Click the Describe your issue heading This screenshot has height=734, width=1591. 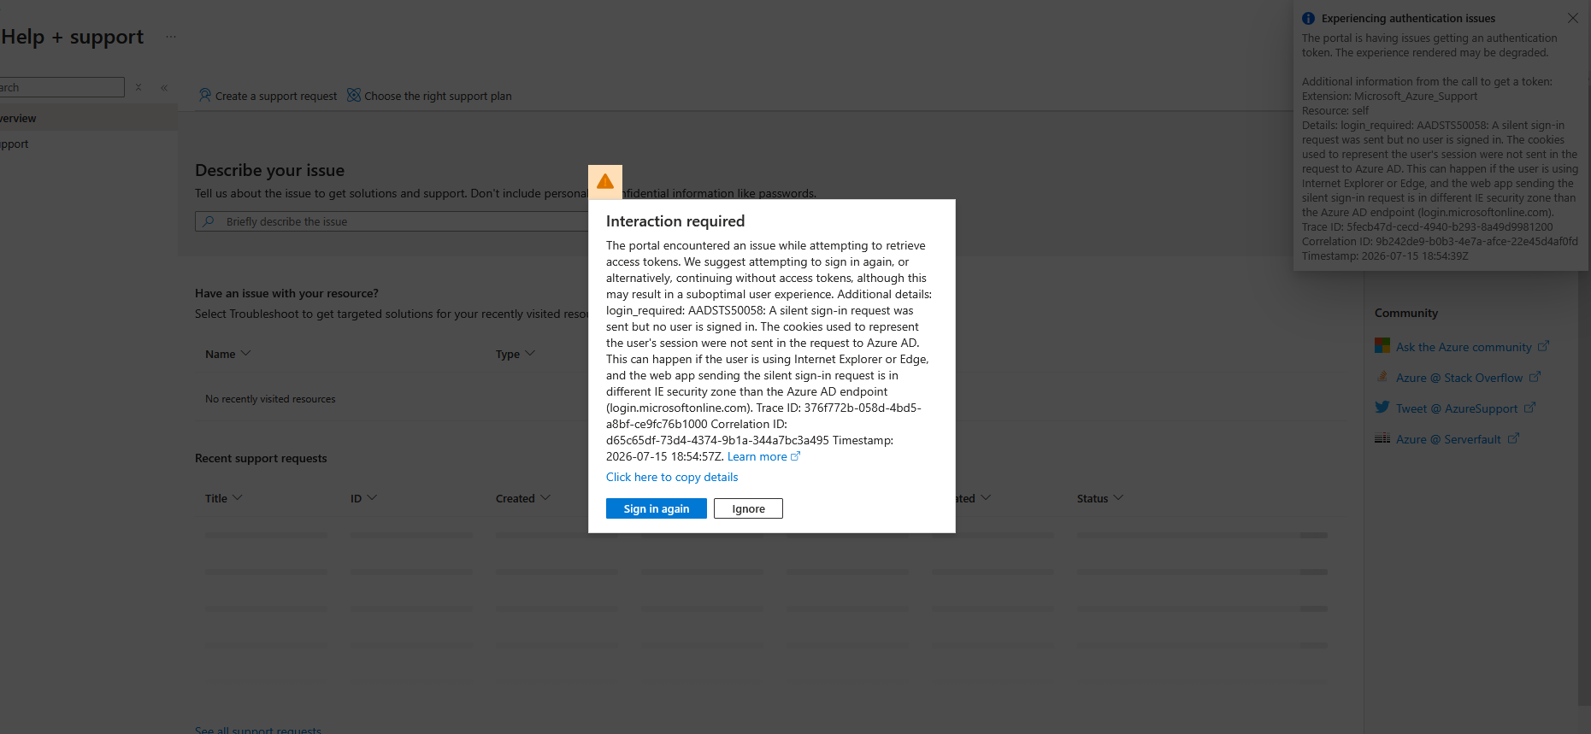(269, 170)
